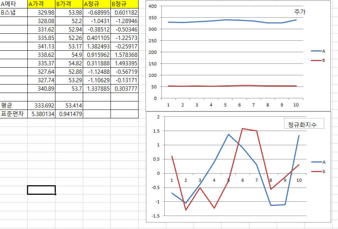Select cell with value -0.50346

[124, 30]
